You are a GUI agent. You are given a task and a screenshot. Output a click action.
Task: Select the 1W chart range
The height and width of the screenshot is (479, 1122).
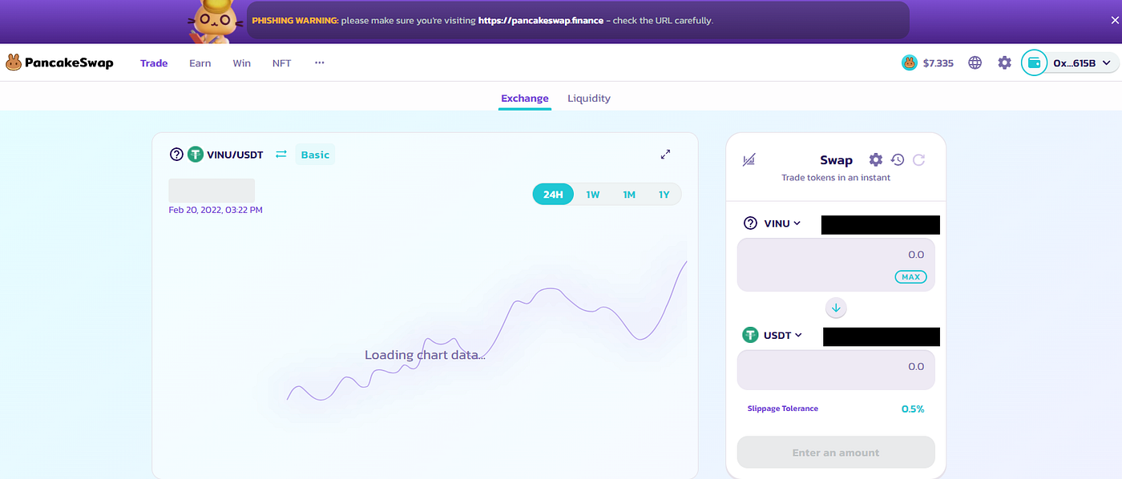coord(593,195)
